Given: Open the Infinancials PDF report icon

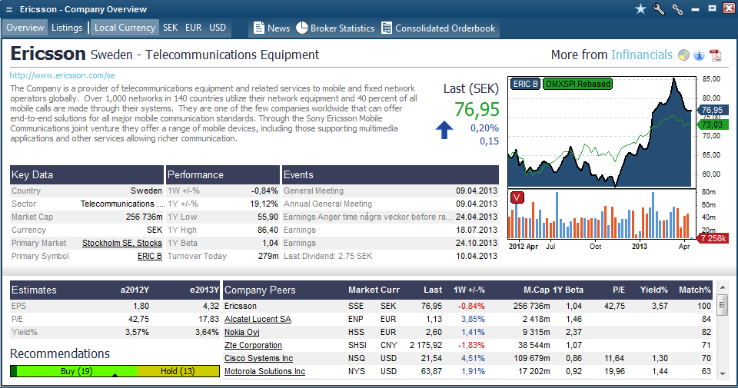Looking at the screenshot, I should 715,55.
